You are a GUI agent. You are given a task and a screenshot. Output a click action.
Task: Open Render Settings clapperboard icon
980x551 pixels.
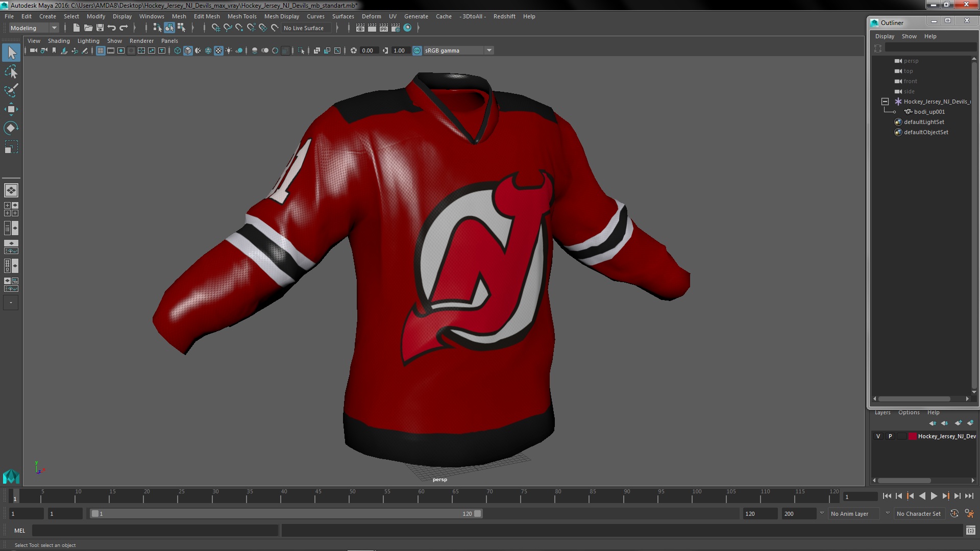pos(396,28)
